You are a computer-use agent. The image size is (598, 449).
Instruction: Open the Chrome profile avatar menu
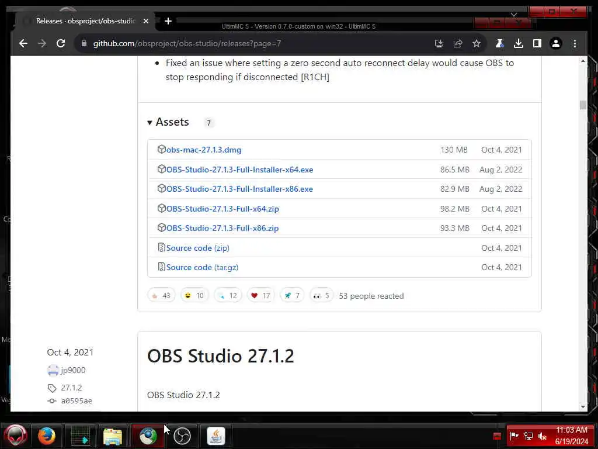tap(556, 43)
